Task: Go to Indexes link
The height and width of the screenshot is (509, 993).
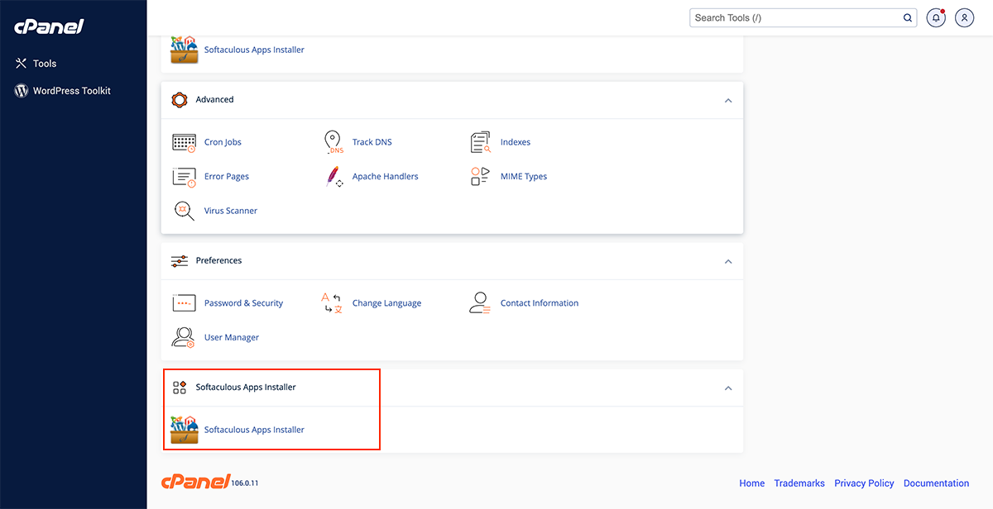Action: click(x=516, y=142)
